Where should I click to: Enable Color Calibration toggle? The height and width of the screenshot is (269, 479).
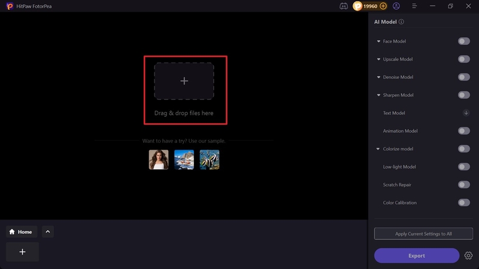coord(463,203)
